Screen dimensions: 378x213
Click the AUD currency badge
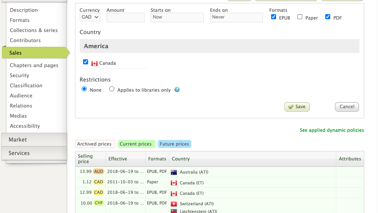[99, 172]
